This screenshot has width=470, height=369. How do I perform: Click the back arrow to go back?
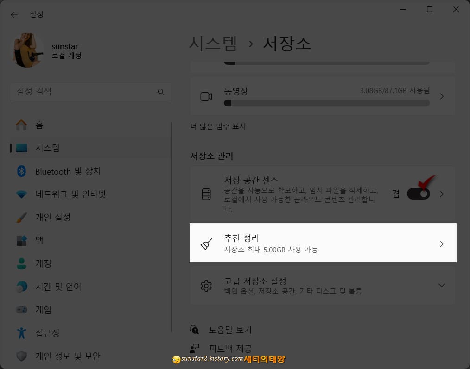tap(14, 14)
